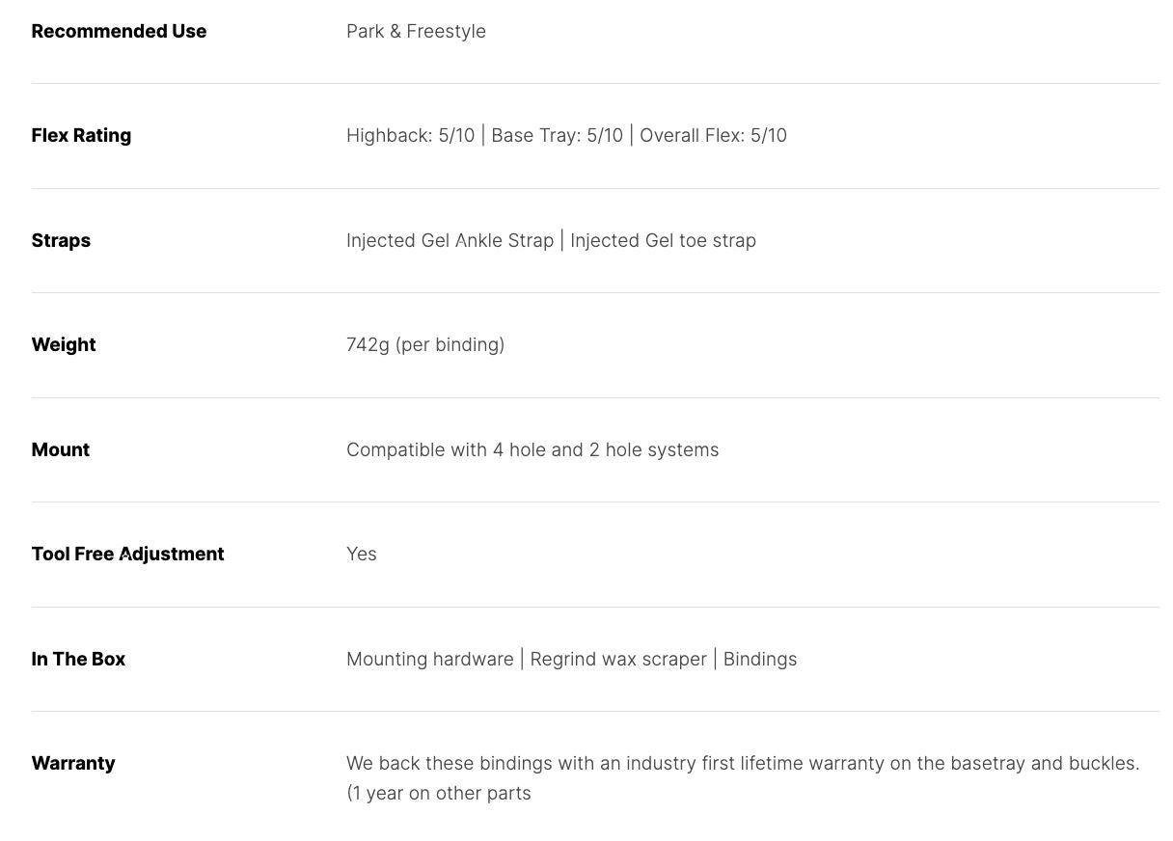Select the Regrind wax scraper text
The image size is (1173, 841).
(x=618, y=659)
